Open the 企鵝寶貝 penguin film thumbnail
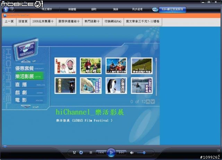The image size is (222, 160). (x=116, y=86)
